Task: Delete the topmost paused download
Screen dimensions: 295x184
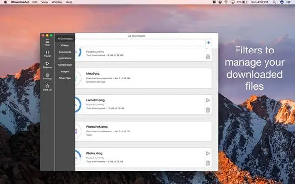Action: tap(208, 57)
